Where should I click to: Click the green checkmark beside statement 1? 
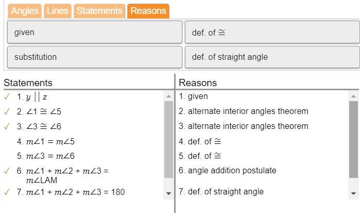[7, 96]
